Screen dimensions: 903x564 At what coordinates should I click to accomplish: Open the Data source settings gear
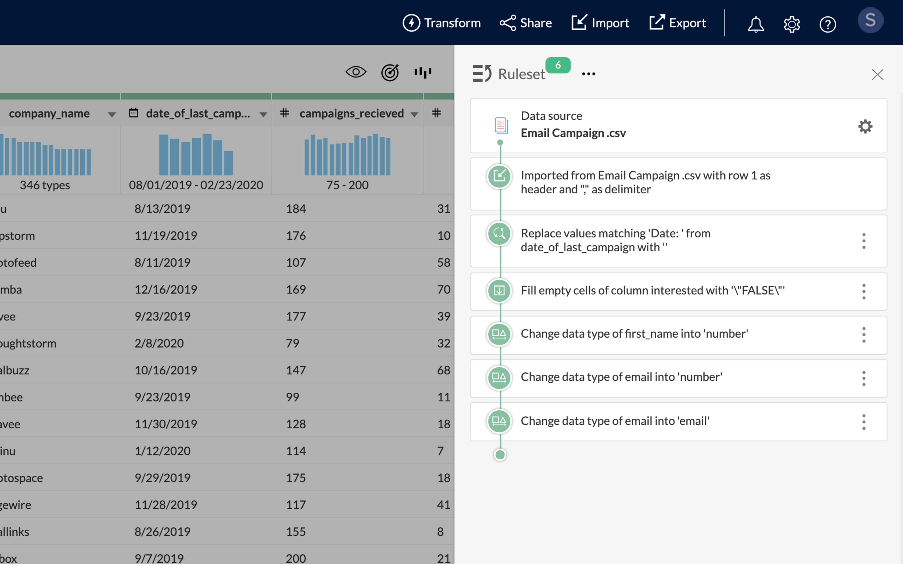tap(865, 126)
